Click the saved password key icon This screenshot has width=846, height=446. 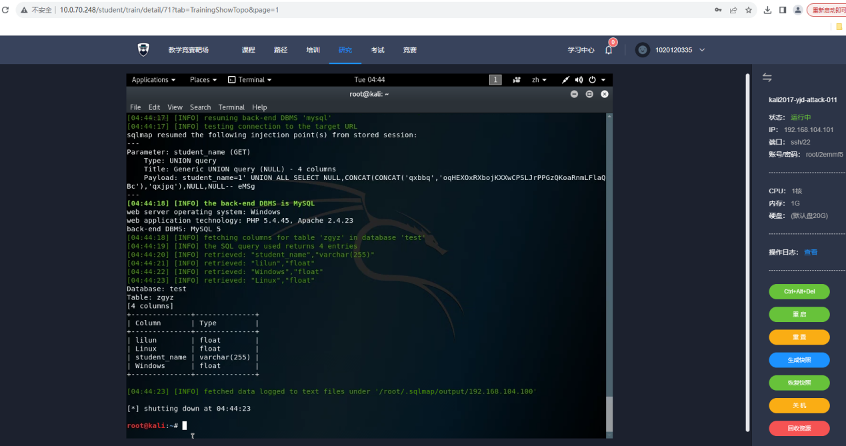(718, 10)
